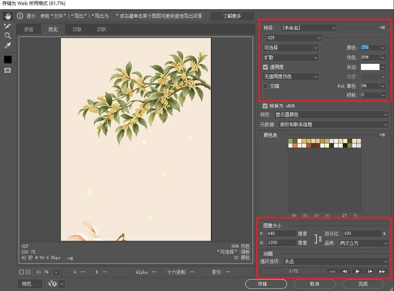Click the white 杂边 matte color swatch

(370, 67)
